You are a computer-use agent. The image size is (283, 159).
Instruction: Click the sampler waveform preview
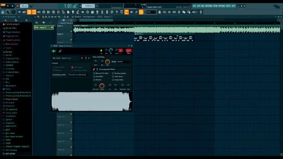pos(92,102)
